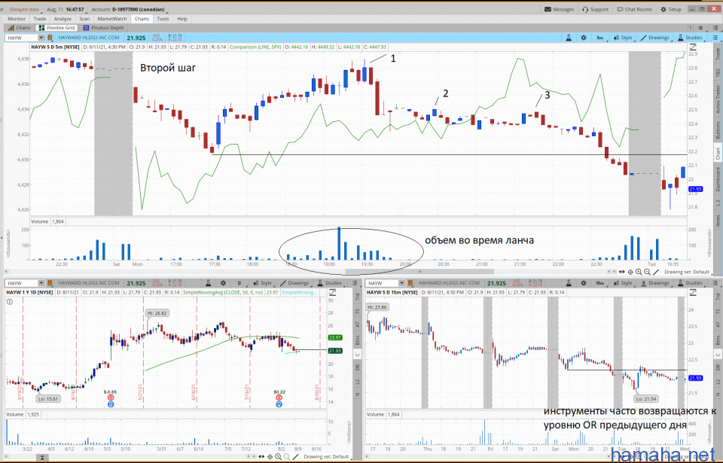Image resolution: width=723 pixels, height=463 pixels.
Task: Select the Product Depth sub-tab
Action: (103, 28)
